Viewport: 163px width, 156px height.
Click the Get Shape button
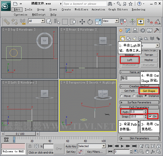tap(149, 91)
